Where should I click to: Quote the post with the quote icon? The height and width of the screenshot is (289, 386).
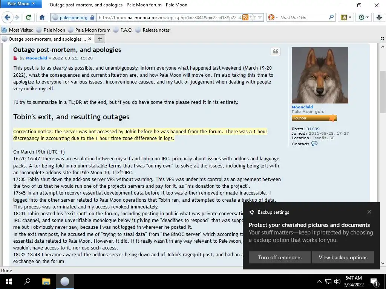click(x=276, y=52)
